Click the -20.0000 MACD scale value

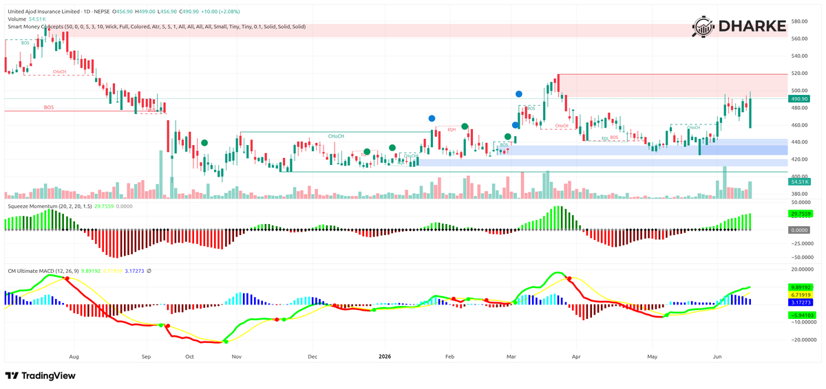[802, 340]
